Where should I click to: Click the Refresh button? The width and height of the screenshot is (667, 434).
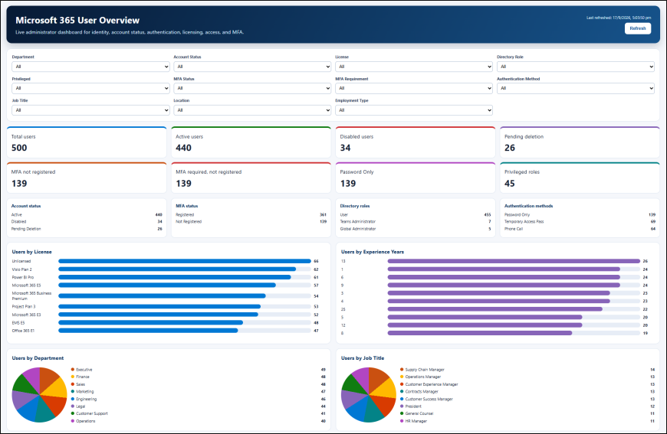click(638, 28)
